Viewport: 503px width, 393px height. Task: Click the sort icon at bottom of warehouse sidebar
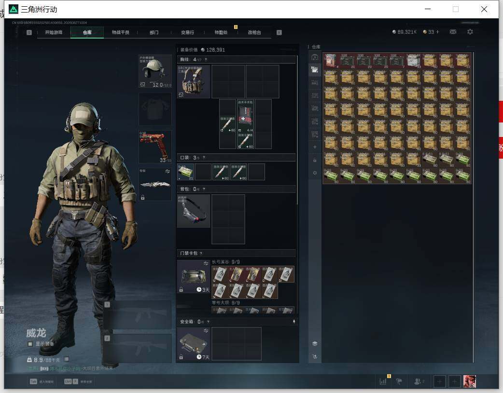(315, 356)
